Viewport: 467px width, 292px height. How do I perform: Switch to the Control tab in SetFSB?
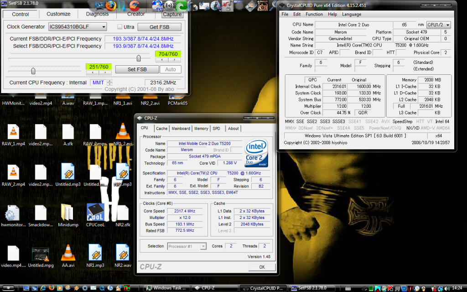(x=20, y=14)
